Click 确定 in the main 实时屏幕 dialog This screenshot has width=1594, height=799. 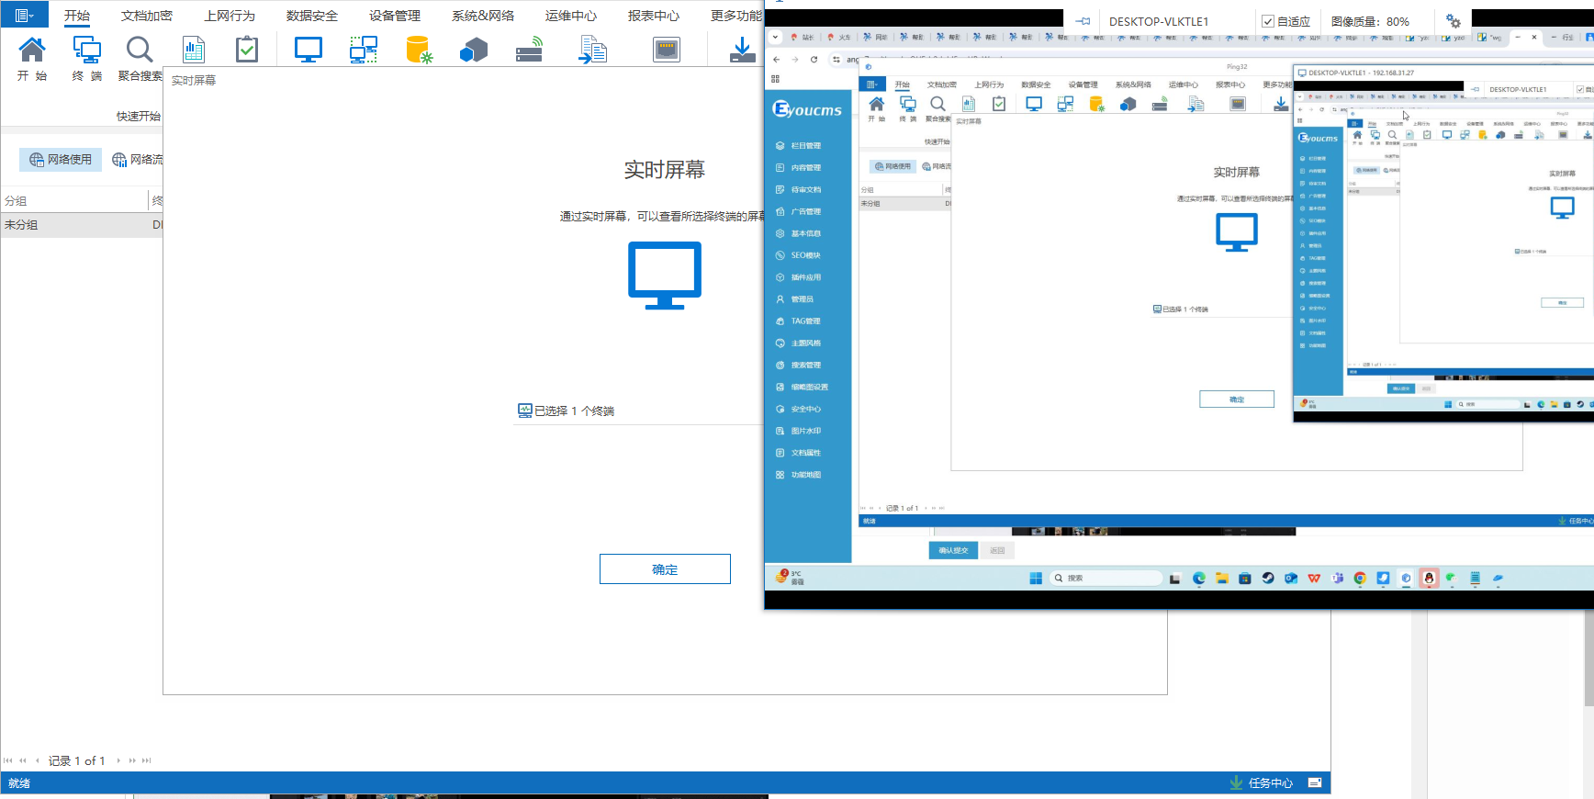[x=665, y=569]
